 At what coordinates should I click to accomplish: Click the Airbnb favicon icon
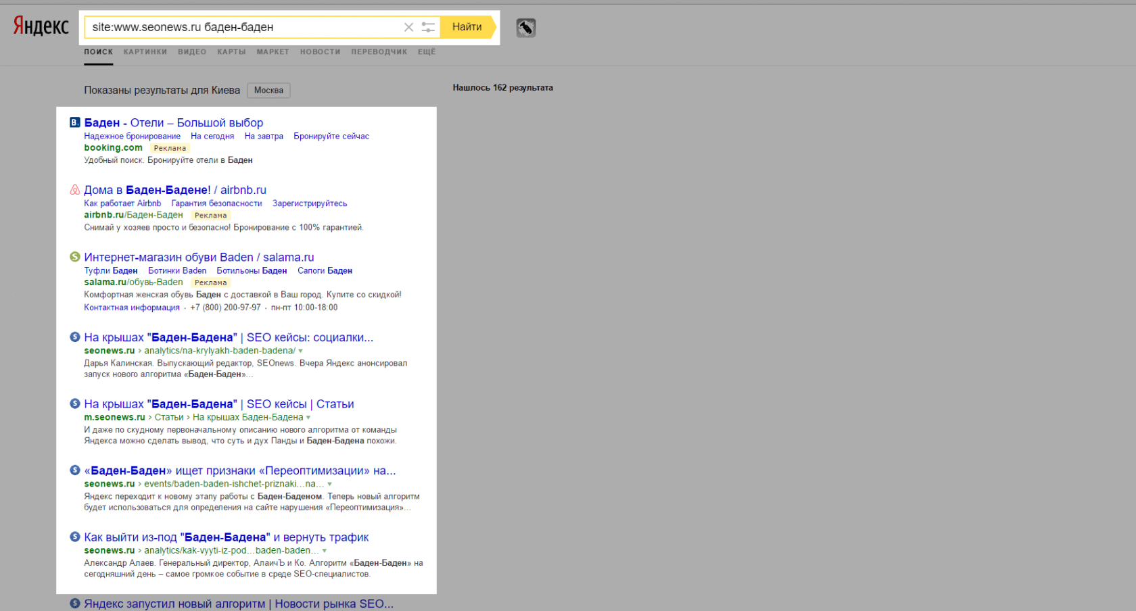[x=75, y=189]
